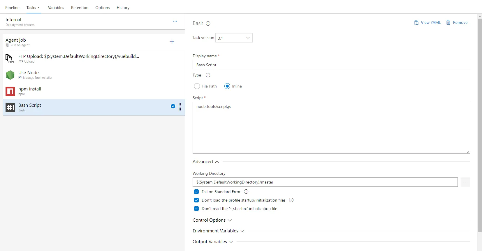Image resolution: width=482 pixels, height=251 pixels.
Task: Open the History tab
Action: click(x=123, y=8)
